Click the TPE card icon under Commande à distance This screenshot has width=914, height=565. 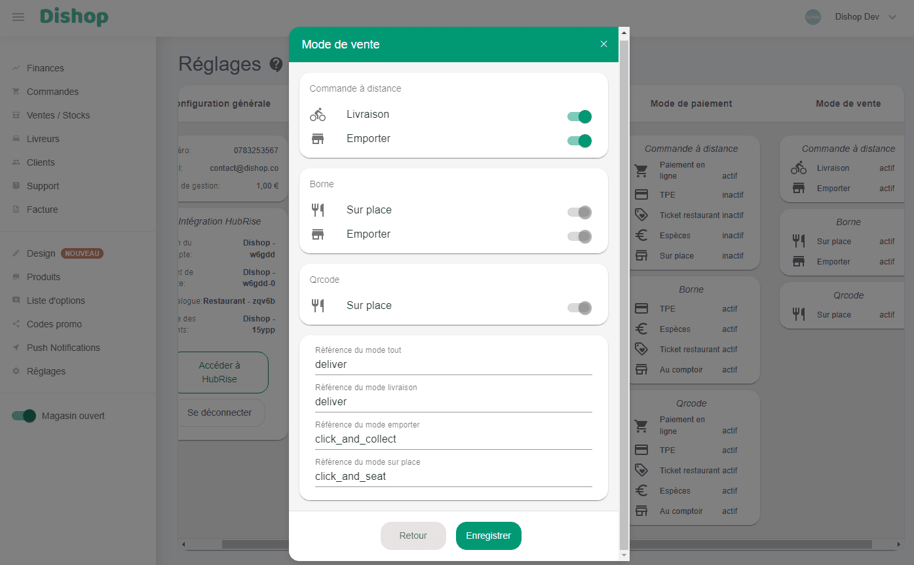(x=641, y=195)
